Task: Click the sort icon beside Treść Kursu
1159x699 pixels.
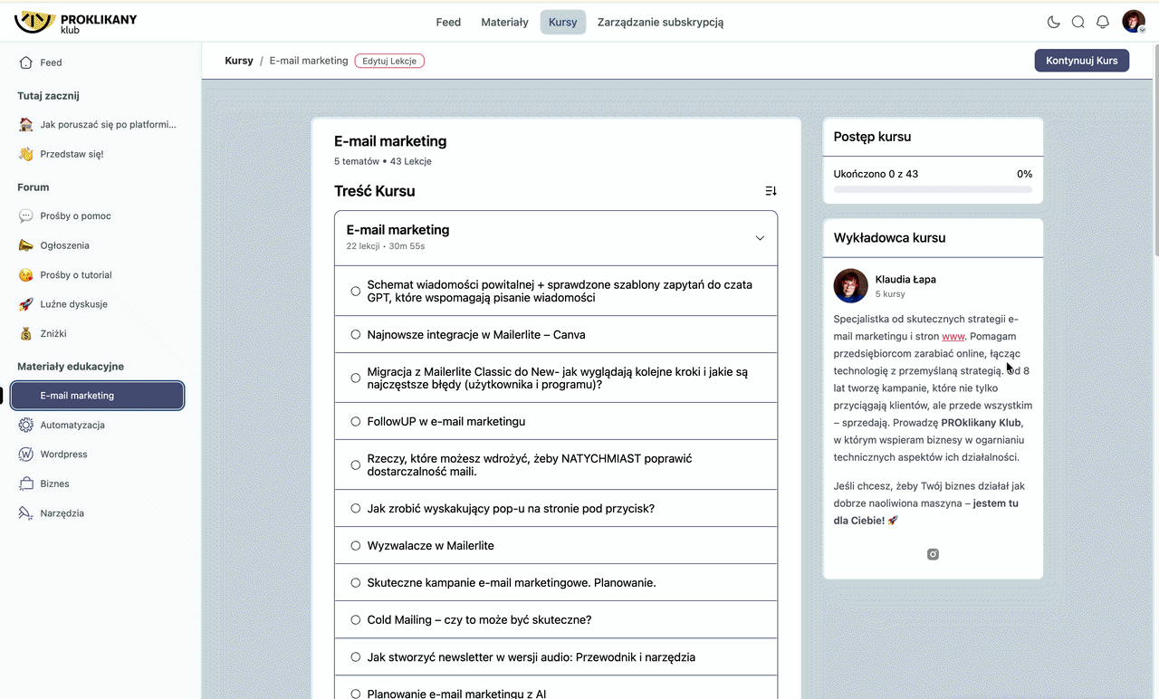Action: pyautogui.click(x=771, y=191)
